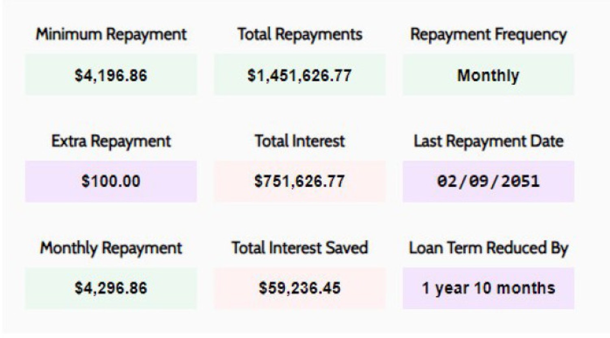Click the Repayment Frequency field showing Monthly
This screenshot has width=610, height=338.
(488, 75)
